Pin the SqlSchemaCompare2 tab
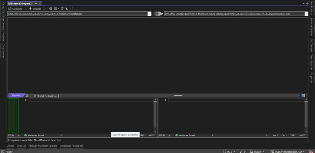 (x=36, y=4)
